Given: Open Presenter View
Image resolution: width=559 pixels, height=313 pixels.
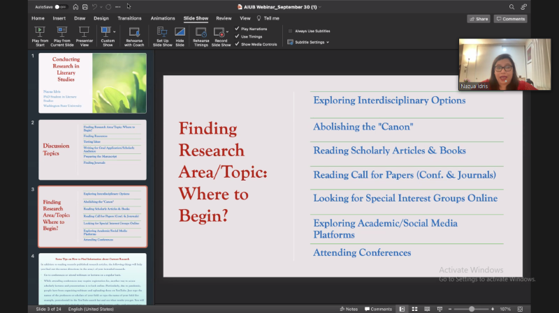Looking at the screenshot, I should click(85, 31).
